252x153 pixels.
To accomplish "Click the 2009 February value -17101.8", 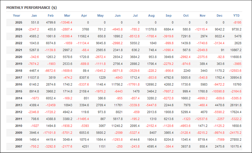I will (49, 133).
